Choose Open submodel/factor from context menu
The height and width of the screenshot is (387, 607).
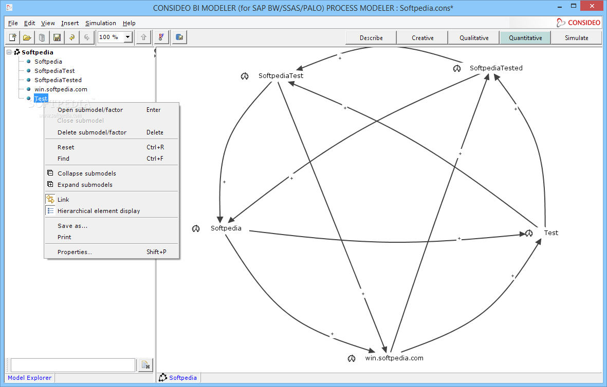pyautogui.click(x=112, y=110)
